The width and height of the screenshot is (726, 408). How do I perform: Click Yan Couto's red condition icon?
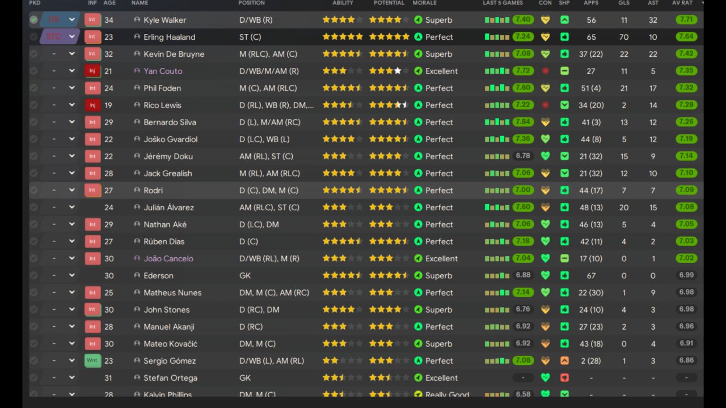[545, 71]
